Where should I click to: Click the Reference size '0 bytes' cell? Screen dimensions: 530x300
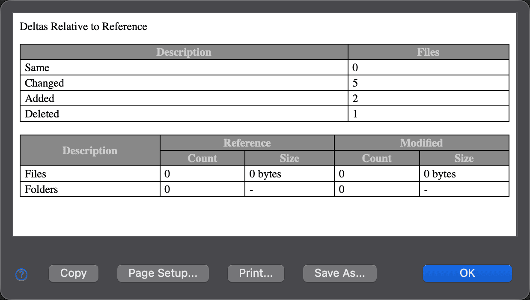(x=289, y=174)
